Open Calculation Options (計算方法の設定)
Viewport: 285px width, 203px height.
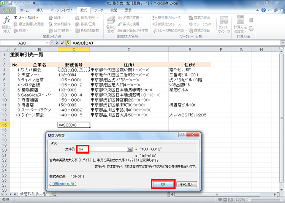tap(240, 25)
